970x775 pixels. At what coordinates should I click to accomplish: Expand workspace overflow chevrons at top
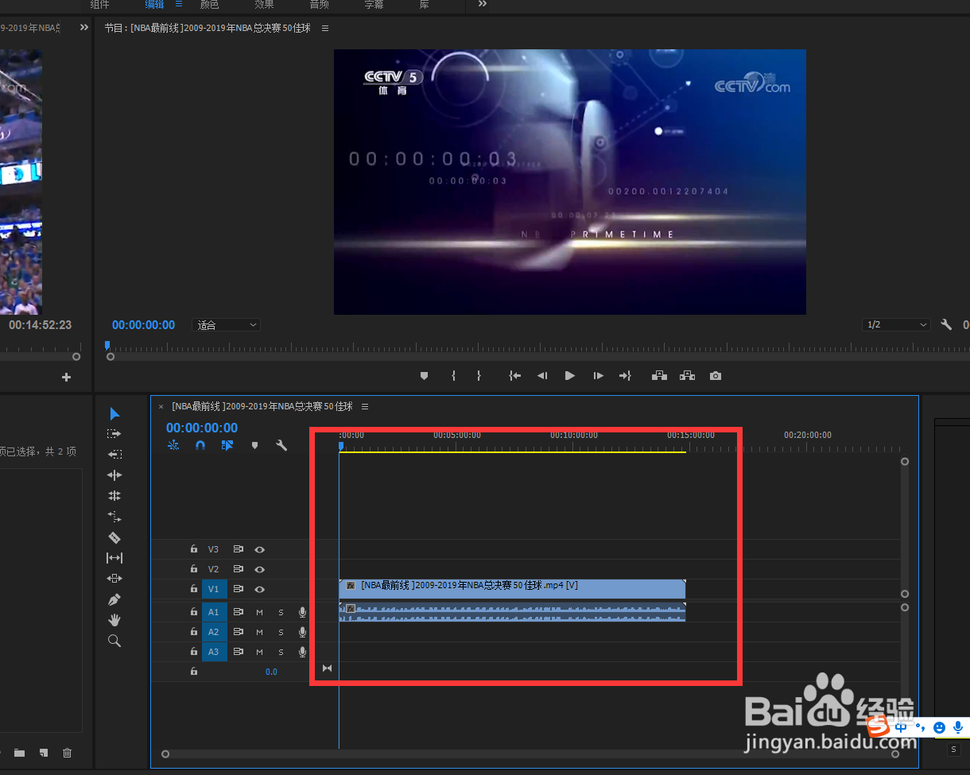pos(482,4)
